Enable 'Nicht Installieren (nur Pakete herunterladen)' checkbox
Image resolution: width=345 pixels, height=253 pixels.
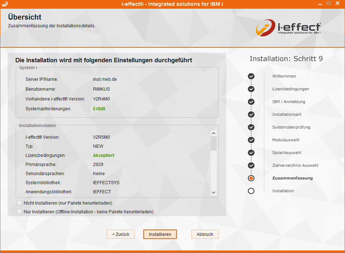click(x=19, y=203)
